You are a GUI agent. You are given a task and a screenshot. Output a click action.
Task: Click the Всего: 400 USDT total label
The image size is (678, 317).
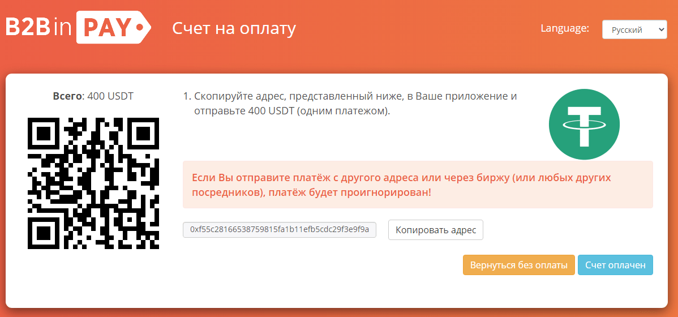click(x=93, y=96)
